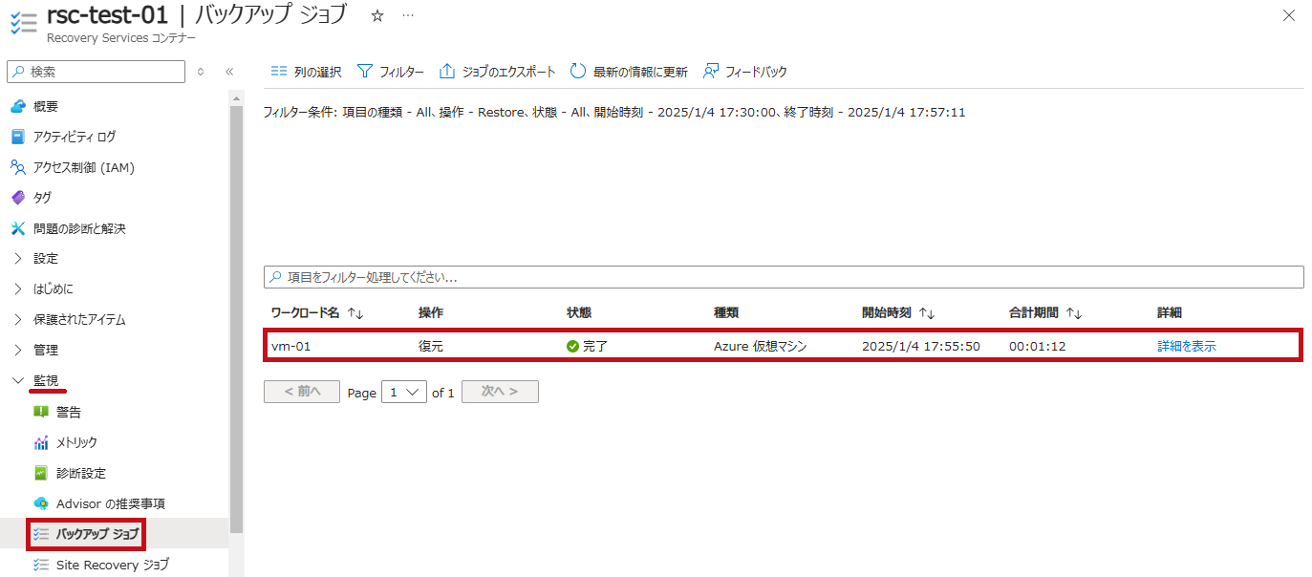Screen dimensions: 1312x577
Task: Click the ジョブのエクスポート toolbar label
Action: coord(508,72)
